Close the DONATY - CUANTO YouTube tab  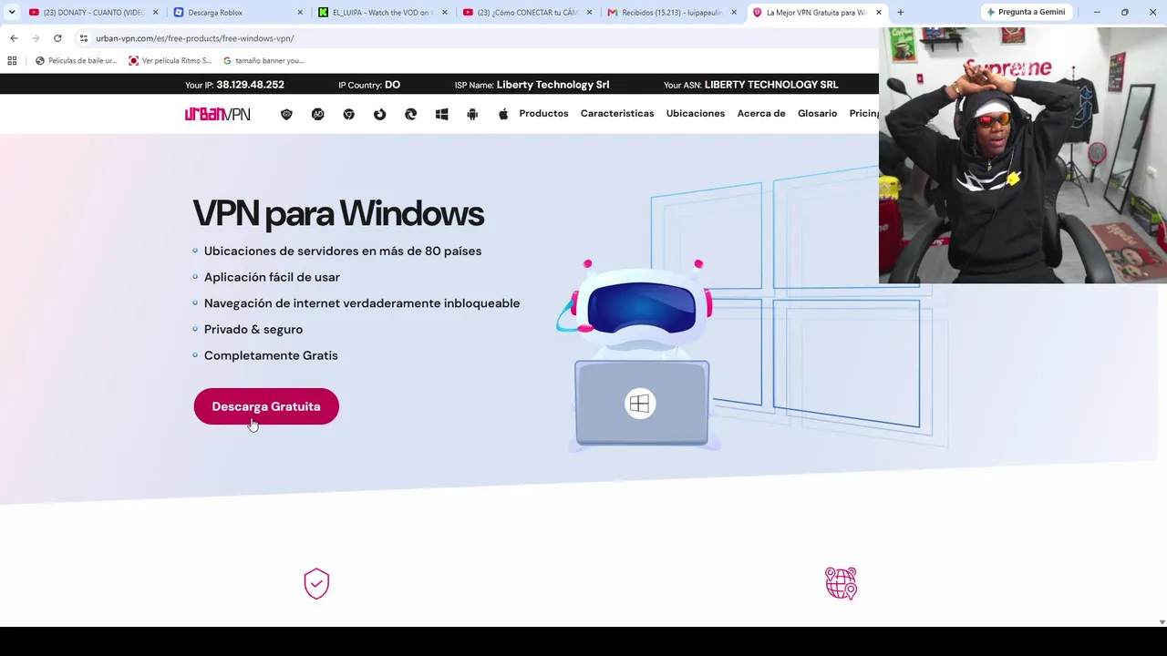tap(155, 13)
